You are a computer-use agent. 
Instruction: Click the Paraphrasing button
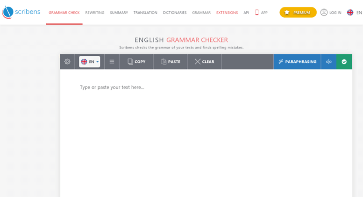[x=297, y=61]
